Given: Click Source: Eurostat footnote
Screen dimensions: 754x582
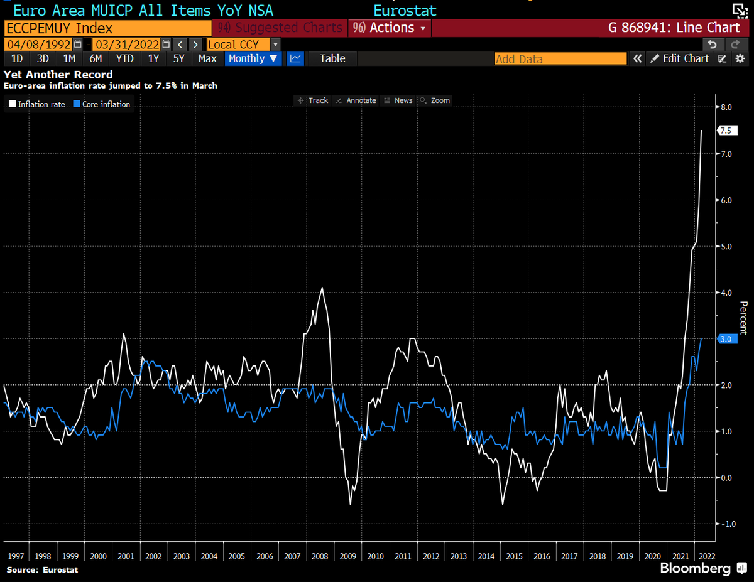Looking at the screenshot, I should pyautogui.click(x=43, y=570).
